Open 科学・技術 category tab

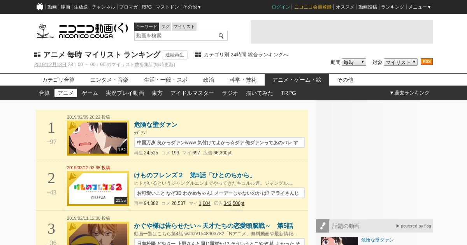pos(243,80)
